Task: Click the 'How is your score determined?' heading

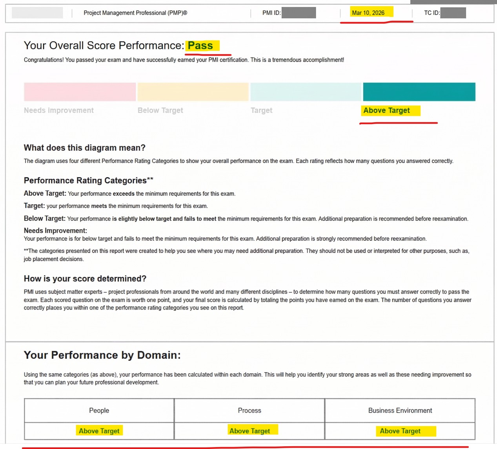Action: (85, 279)
